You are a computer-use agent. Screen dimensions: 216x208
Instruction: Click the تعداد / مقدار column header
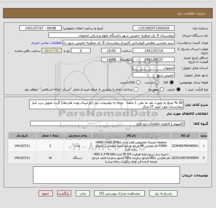50,136
